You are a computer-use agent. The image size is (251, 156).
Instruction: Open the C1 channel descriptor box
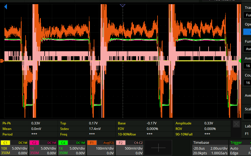point(14,148)
